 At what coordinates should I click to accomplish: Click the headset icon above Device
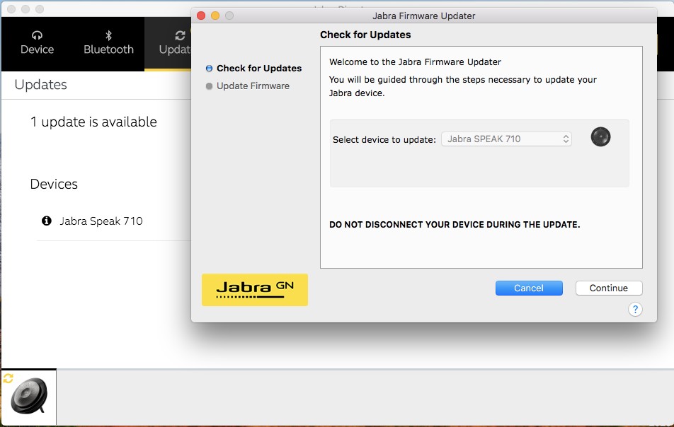point(37,35)
